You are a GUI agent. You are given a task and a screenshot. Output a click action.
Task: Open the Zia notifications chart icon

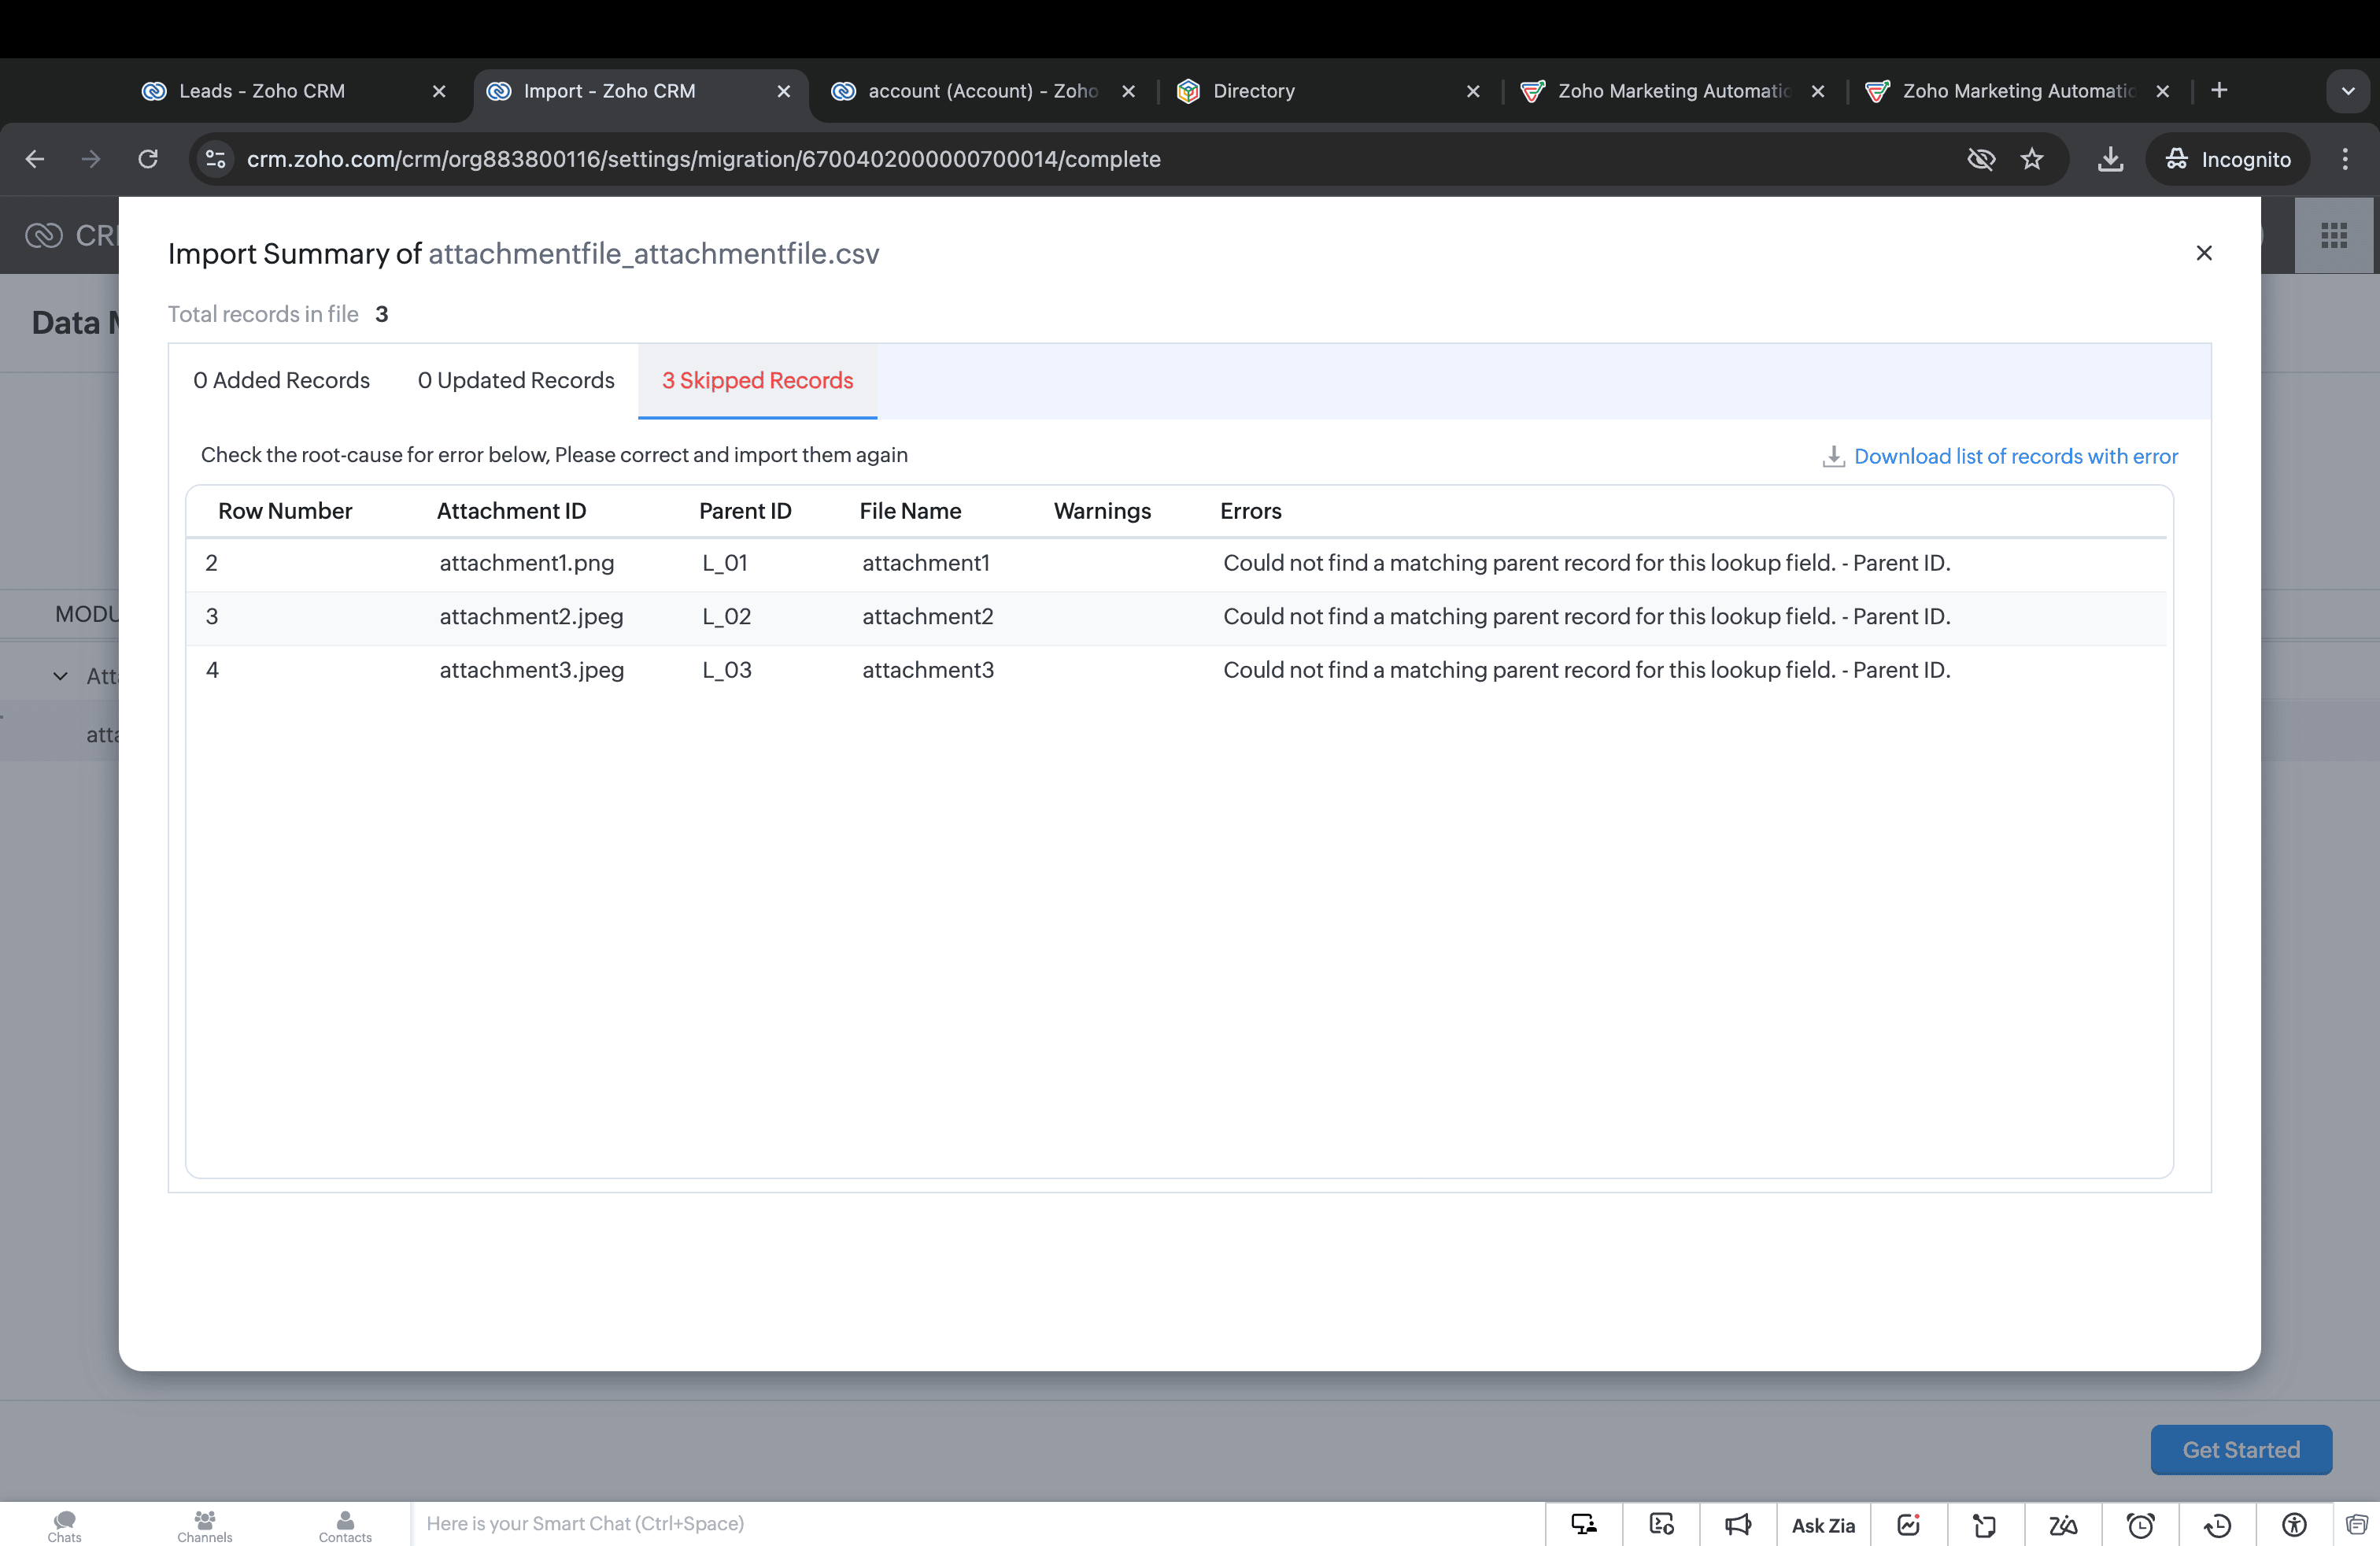coord(1908,1524)
